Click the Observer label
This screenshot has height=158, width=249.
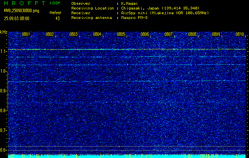pyautogui.click(x=81, y=3)
